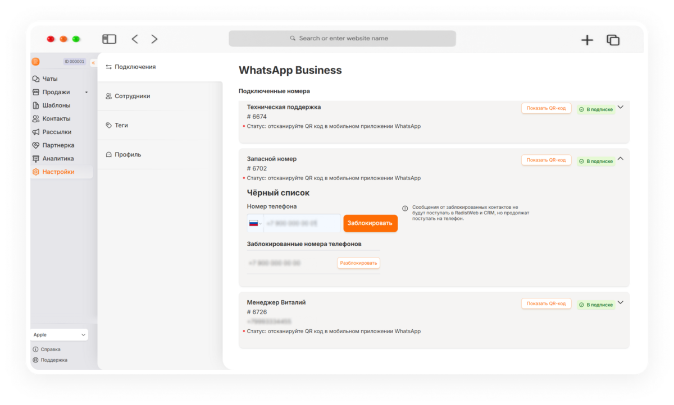674x405 pixels.
Task: Click the # 6726 number text
Action: pyautogui.click(x=257, y=312)
